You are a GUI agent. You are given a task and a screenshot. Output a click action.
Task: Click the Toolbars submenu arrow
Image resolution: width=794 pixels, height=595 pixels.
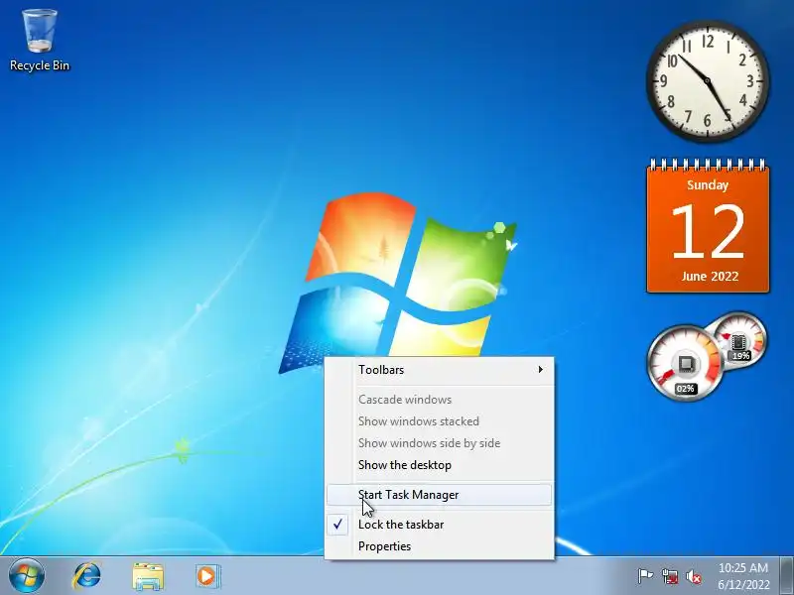pos(540,370)
